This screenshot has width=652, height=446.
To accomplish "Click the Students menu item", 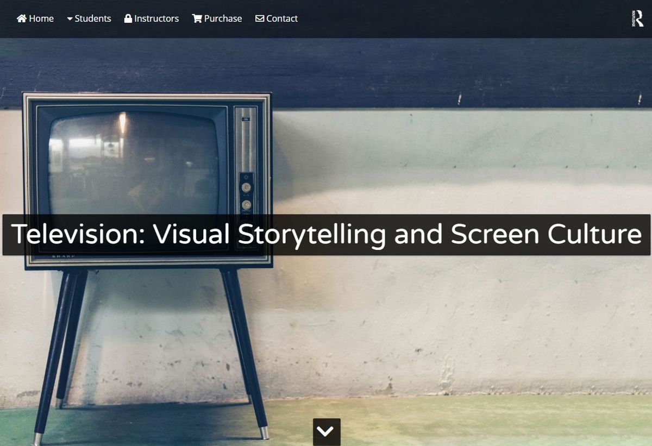I will coord(93,18).
